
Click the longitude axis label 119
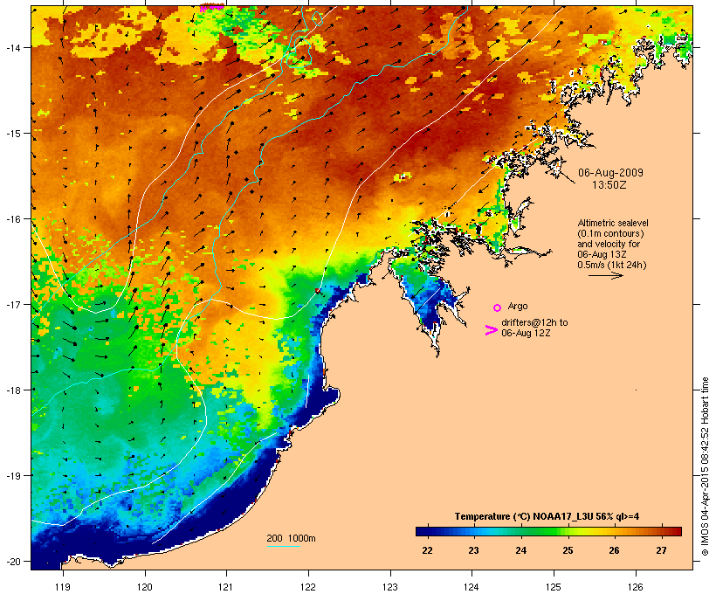63,587
